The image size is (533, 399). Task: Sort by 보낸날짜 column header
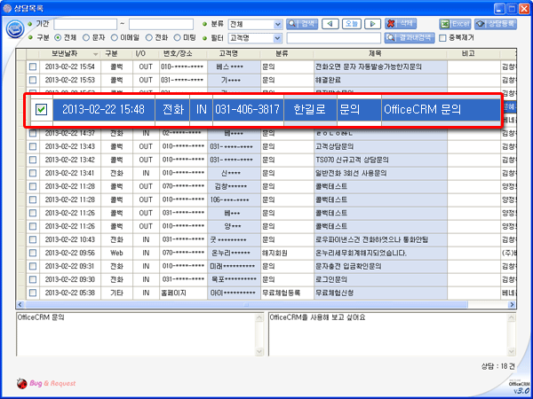tap(66, 54)
